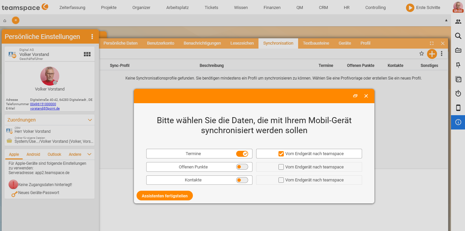Click the fullscreen icon of settings panel

tap(432, 43)
